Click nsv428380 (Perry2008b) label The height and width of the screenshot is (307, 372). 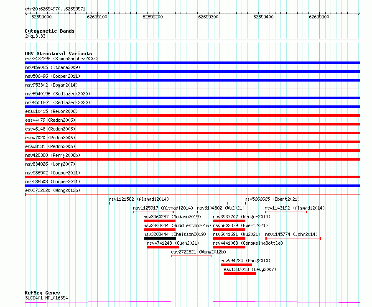point(53,155)
